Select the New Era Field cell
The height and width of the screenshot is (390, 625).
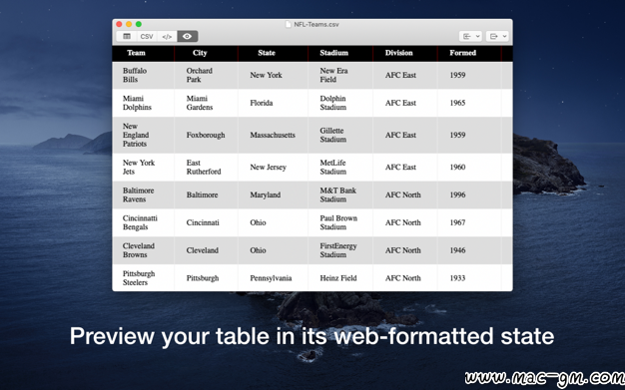tap(340, 75)
